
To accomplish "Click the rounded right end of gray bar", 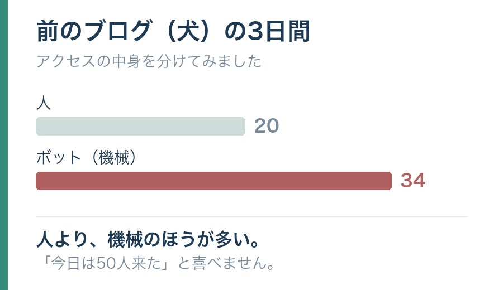I will [243, 126].
